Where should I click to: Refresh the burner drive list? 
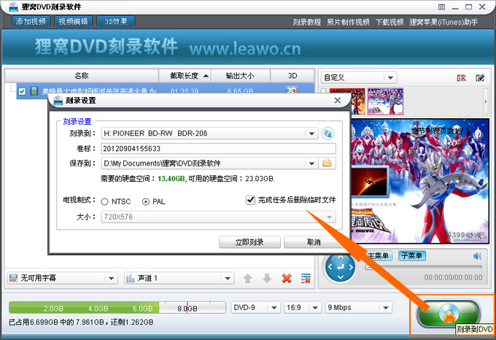click(328, 134)
